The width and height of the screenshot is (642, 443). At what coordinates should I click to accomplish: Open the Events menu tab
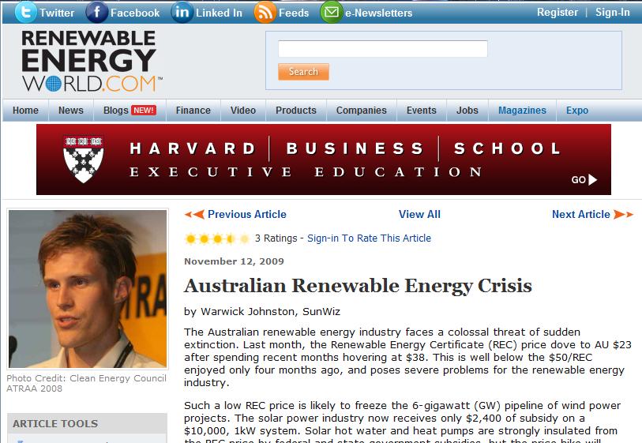coord(422,110)
